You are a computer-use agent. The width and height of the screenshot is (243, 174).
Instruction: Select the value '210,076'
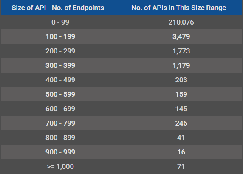click(x=181, y=22)
